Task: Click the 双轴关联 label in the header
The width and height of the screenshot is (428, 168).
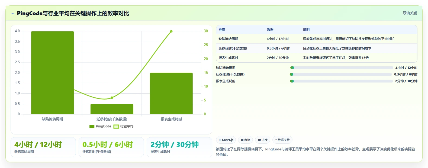Action: 410,13
